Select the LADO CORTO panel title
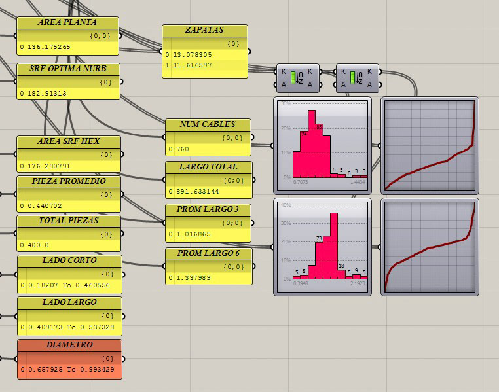The width and height of the screenshot is (499, 392). [x=69, y=260]
